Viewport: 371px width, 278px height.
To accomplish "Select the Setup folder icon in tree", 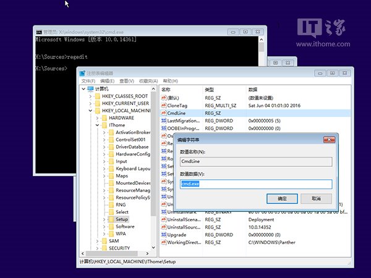I will (110, 219).
